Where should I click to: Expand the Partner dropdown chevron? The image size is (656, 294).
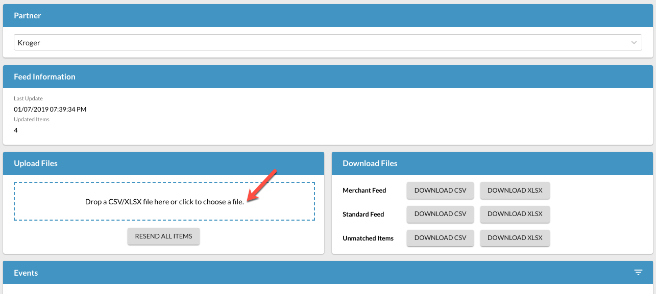[x=634, y=43]
